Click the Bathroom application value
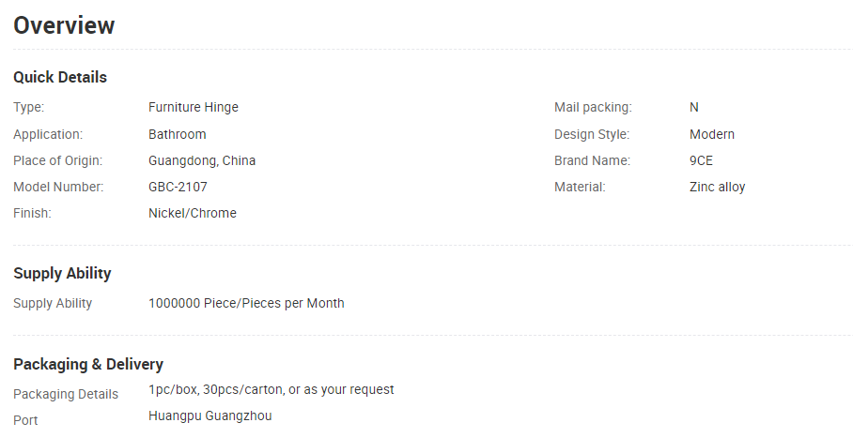 tap(178, 134)
